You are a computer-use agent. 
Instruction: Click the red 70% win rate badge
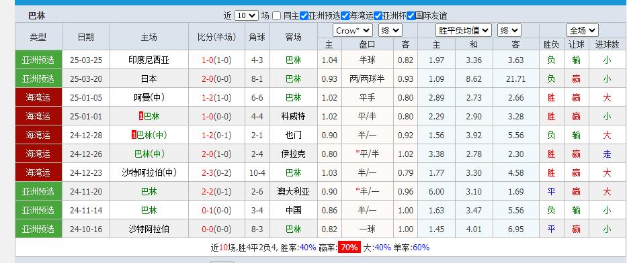click(x=349, y=248)
